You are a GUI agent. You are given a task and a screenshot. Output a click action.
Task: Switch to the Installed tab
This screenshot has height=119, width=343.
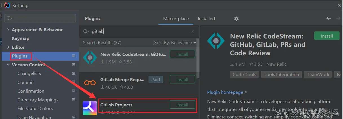(x=206, y=19)
